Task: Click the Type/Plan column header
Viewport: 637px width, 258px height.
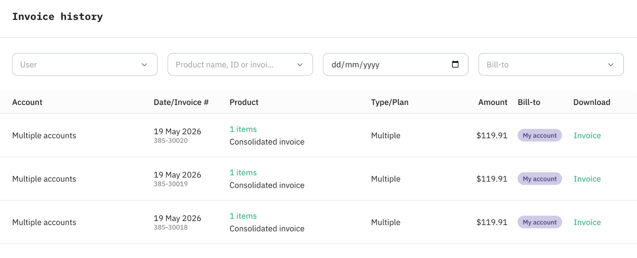Action: tap(389, 102)
